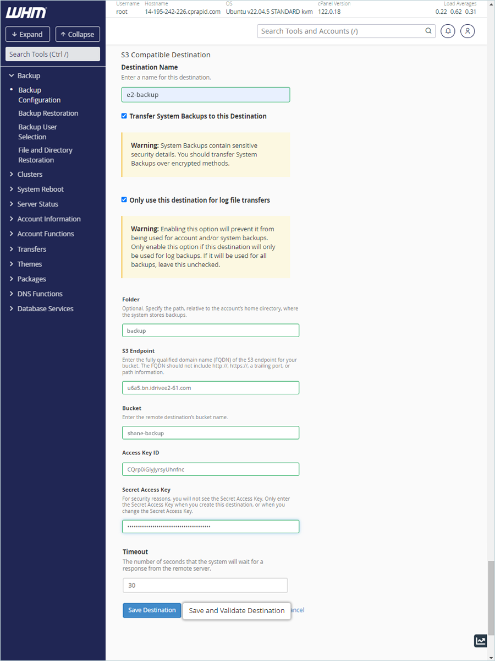
Task: Click the Secret Access Key field
Action: point(211,527)
